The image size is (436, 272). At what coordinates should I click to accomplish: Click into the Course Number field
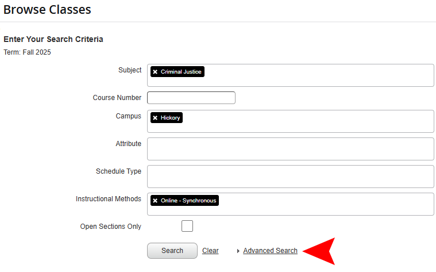(x=191, y=98)
